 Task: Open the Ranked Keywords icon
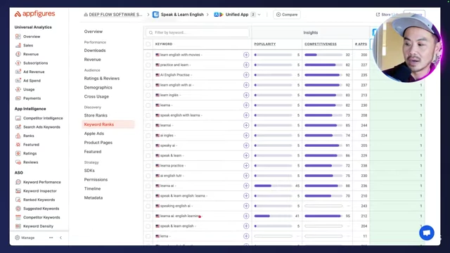pos(18,200)
